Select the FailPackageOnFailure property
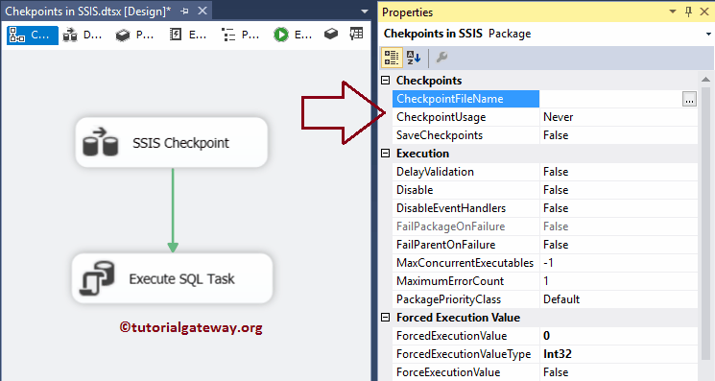The height and width of the screenshot is (381, 715). click(x=465, y=226)
